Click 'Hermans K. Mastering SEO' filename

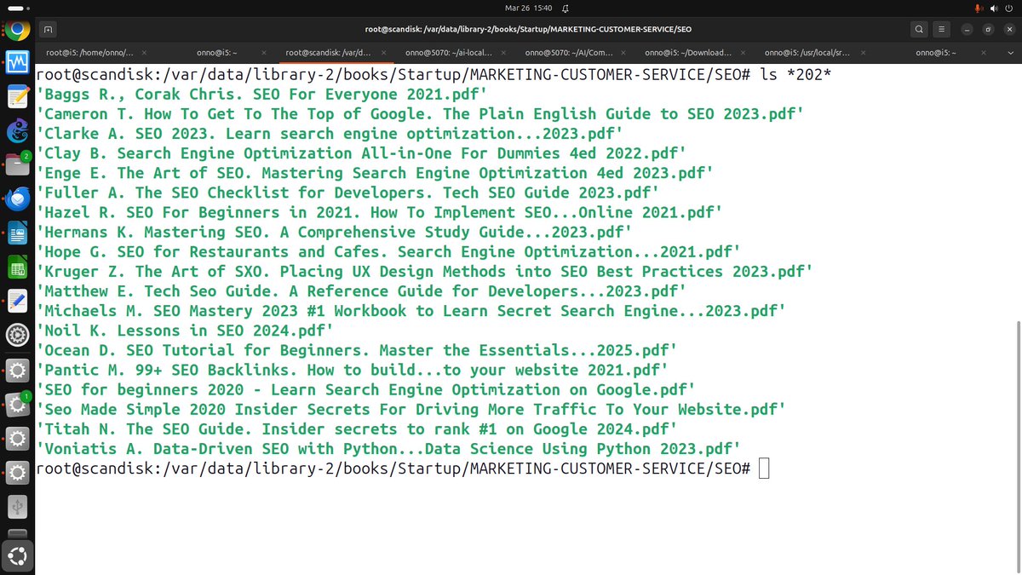[334, 232]
